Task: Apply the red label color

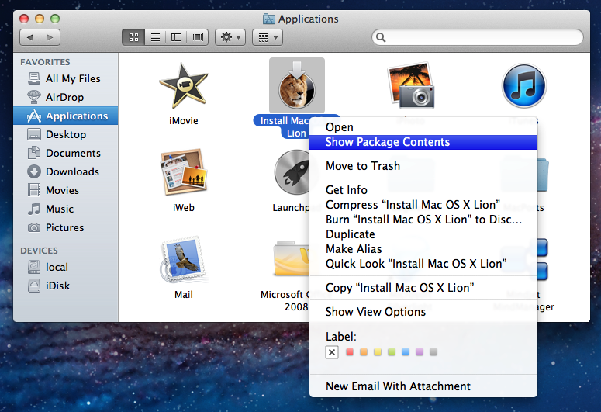Action: click(x=350, y=351)
